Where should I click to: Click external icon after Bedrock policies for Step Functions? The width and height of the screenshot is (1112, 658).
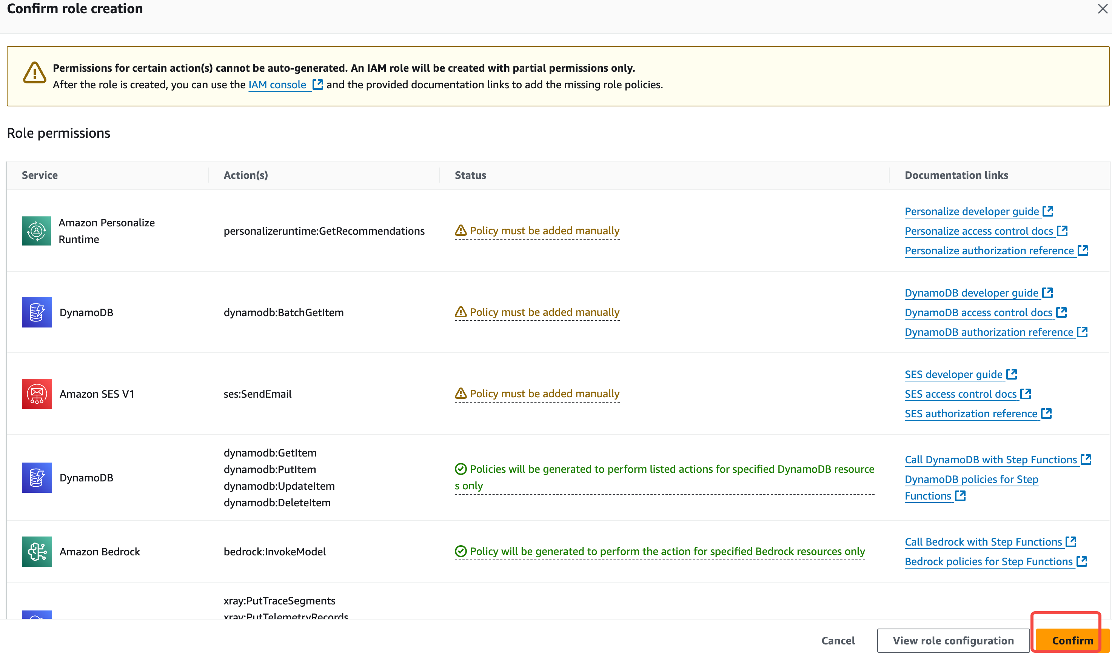pyautogui.click(x=1082, y=561)
